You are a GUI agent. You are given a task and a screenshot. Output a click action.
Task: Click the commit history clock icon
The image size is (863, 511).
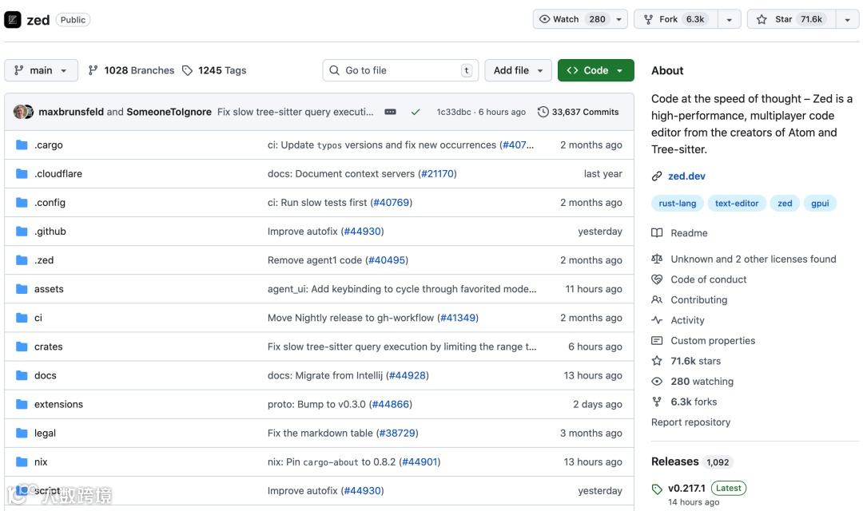pos(543,112)
